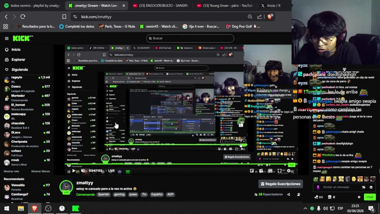Viewport: 380px width, 214px height.
Task: Go back in browser history
Action: 6,17
